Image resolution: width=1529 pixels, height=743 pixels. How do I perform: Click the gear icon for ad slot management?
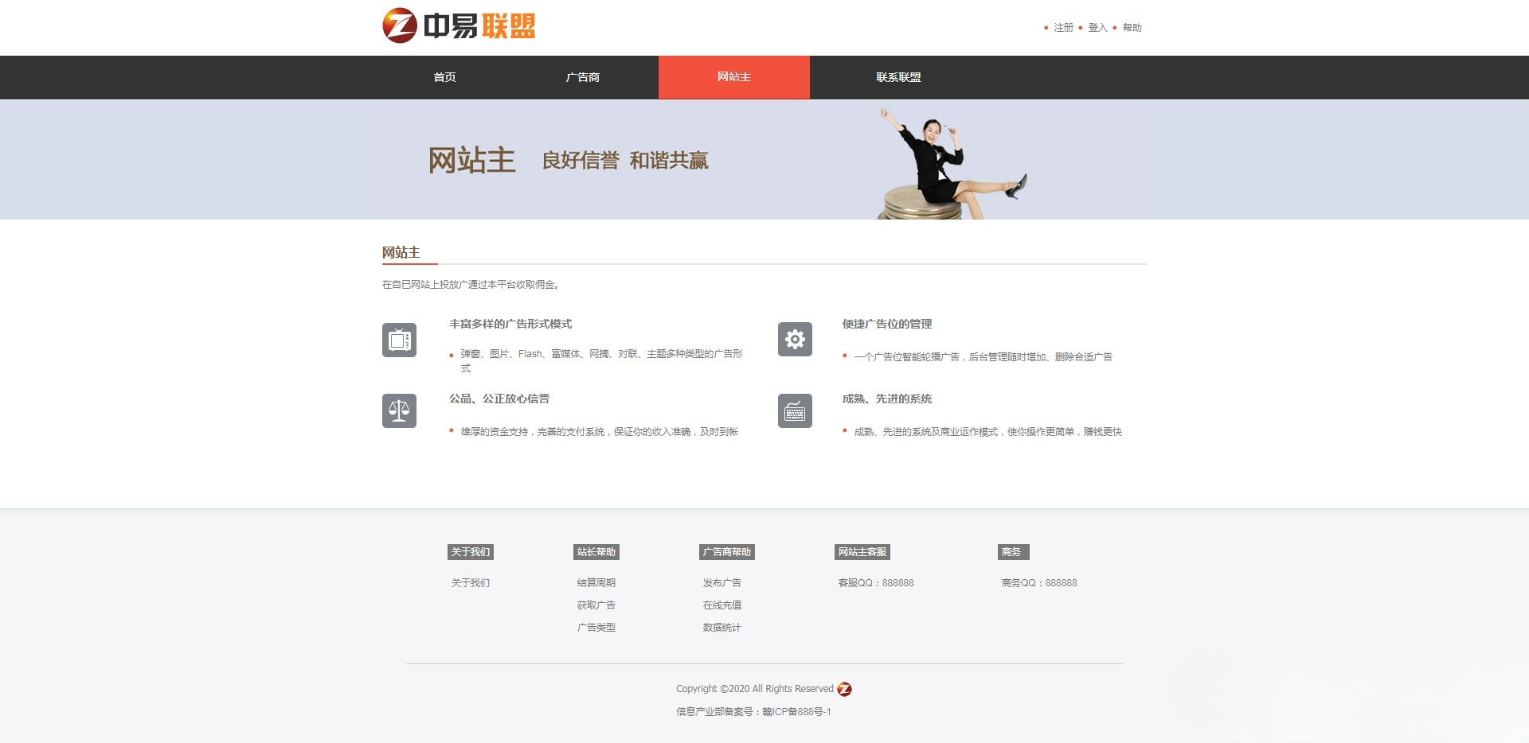click(793, 340)
